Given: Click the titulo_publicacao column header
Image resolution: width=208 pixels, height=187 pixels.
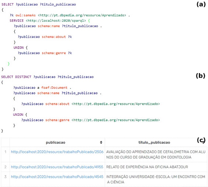Looking at the screenshot, I should [x=154, y=142].
